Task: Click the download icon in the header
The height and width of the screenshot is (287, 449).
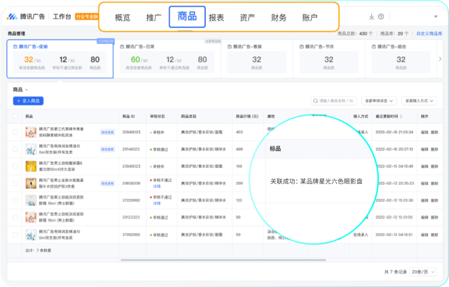Action: 372,17
